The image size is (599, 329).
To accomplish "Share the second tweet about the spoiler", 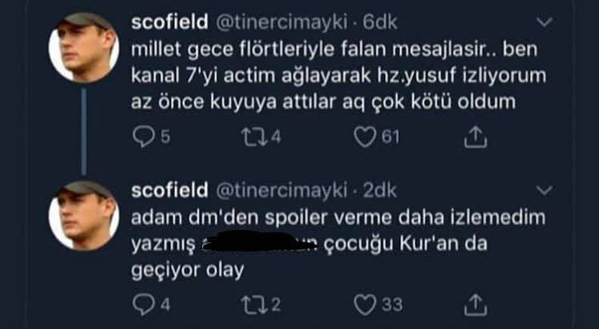I will click(475, 303).
